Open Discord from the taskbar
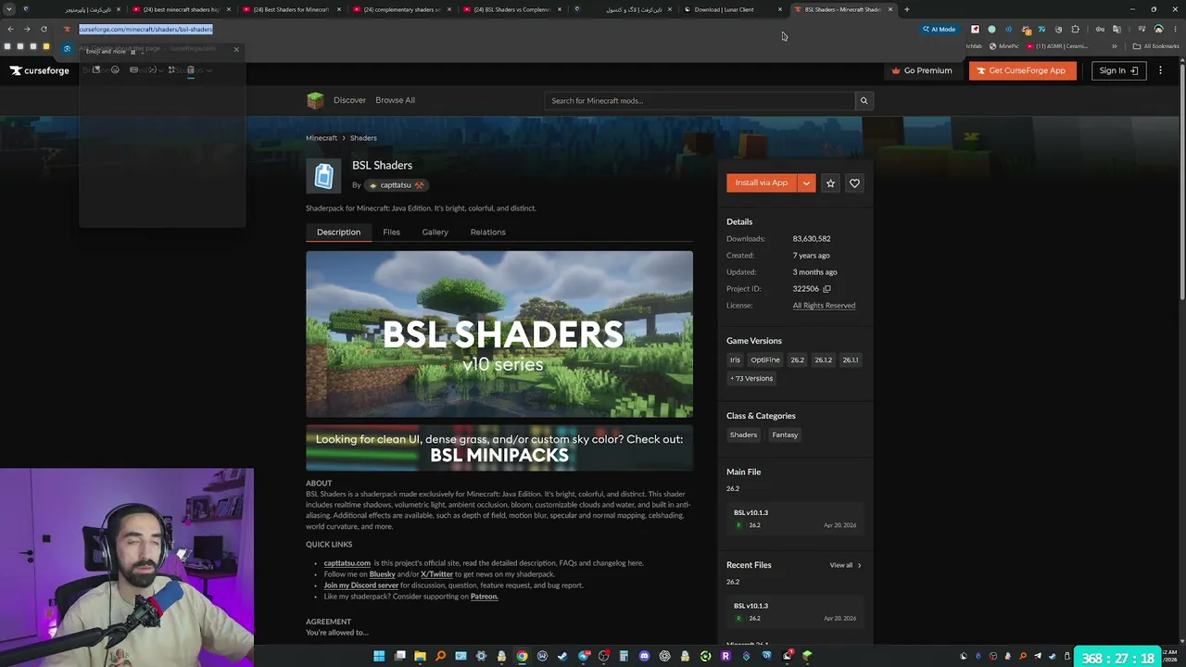 point(644,656)
